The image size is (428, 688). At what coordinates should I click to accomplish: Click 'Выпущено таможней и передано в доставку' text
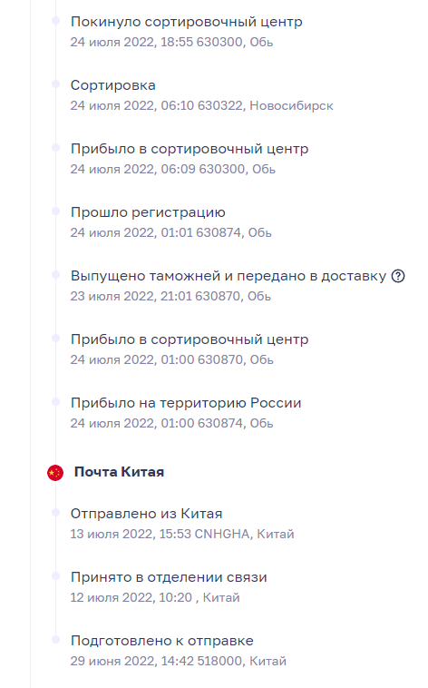[229, 276]
